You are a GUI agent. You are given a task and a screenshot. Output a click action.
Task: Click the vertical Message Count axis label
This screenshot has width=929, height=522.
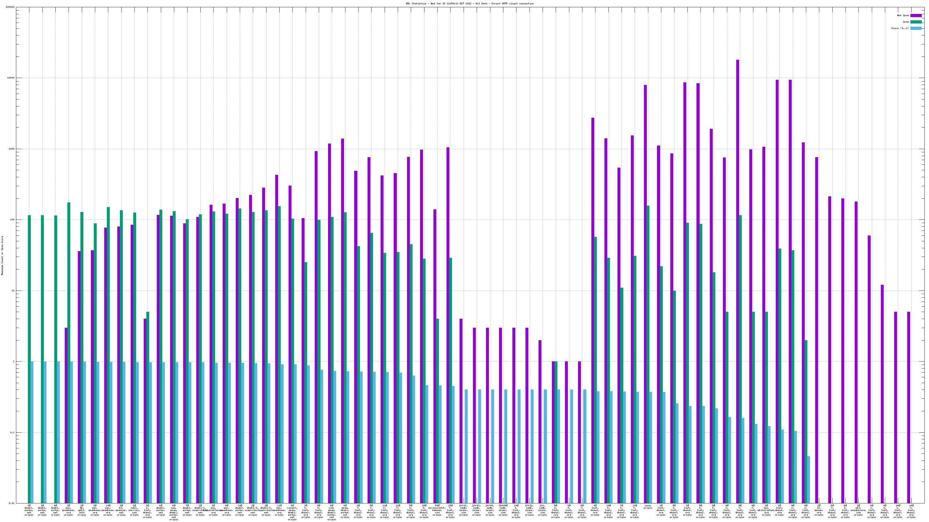(x=2, y=255)
